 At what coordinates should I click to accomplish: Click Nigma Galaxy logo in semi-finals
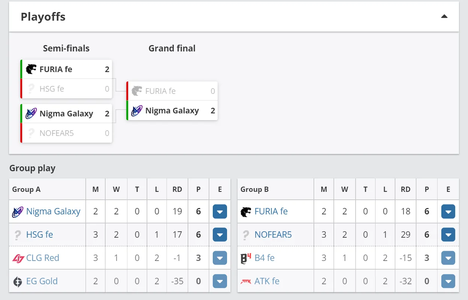(31, 113)
